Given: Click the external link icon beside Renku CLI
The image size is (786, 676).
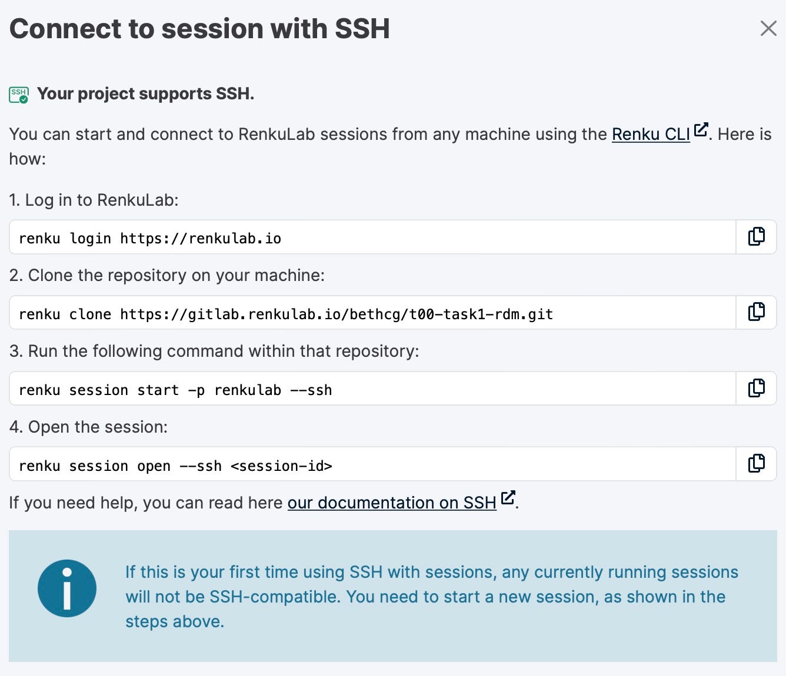Looking at the screenshot, I should (x=701, y=130).
